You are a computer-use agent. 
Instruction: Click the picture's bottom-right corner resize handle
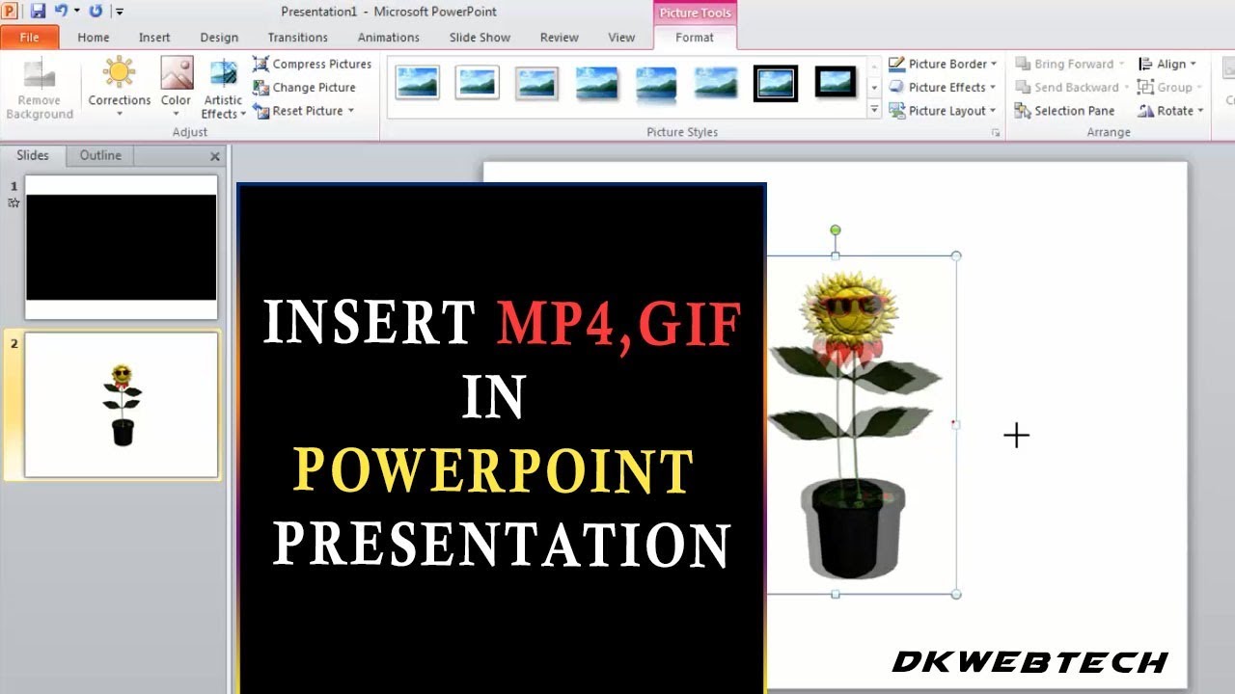tap(956, 594)
